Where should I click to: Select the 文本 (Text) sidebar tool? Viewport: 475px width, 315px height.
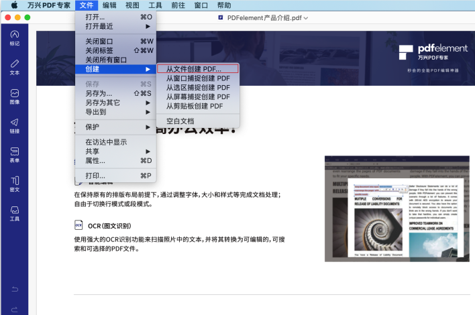pyautogui.click(x=14, y=66)
